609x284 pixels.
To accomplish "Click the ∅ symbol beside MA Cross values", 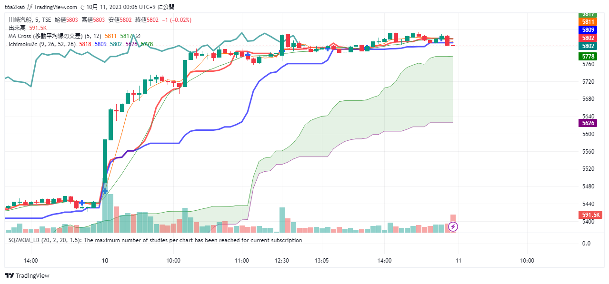I will [x=138, y=36].
